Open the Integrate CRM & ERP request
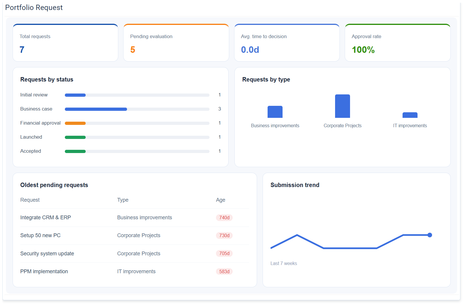Screen dimensions: 463x304 45,218
